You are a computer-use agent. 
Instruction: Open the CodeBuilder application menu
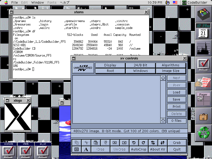click(x=195, y=3)
